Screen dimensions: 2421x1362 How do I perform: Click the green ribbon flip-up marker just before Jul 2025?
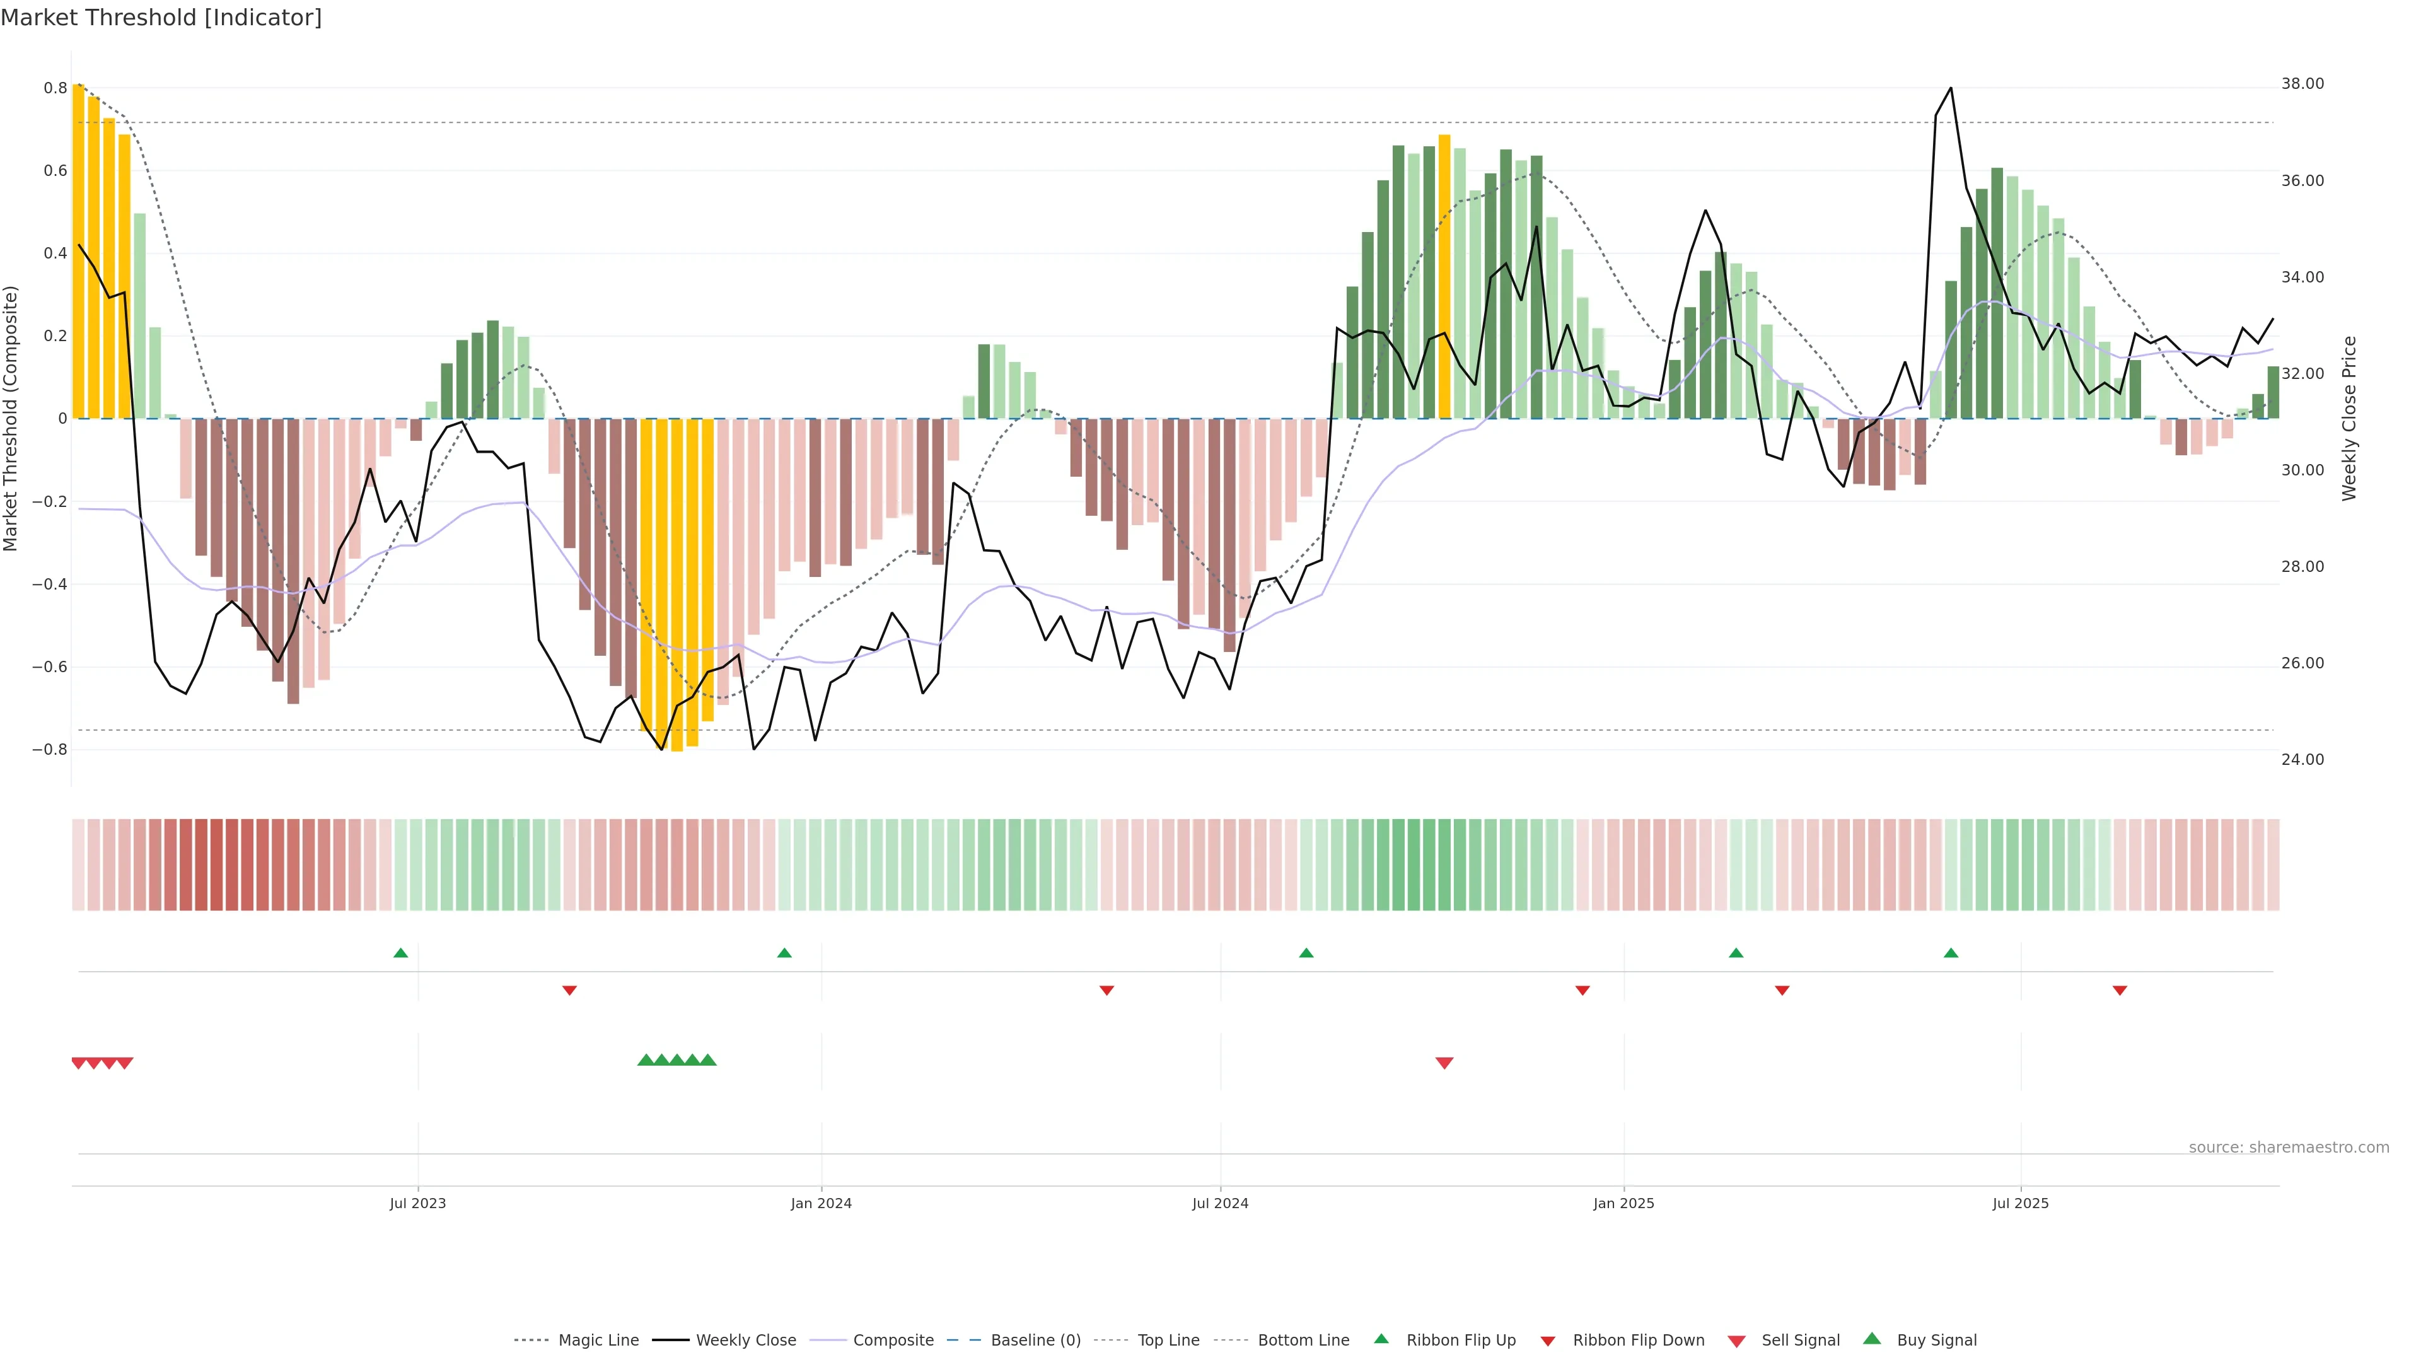click(1951, 953)
